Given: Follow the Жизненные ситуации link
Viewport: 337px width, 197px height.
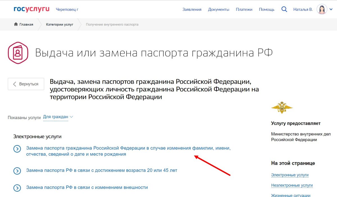Looking at the screenshot, I should (x=290, y=195).
